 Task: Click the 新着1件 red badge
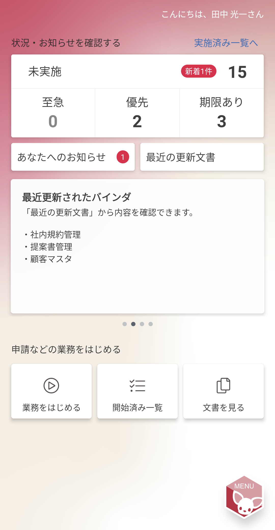pyautogui.click(x=199, y=71)
